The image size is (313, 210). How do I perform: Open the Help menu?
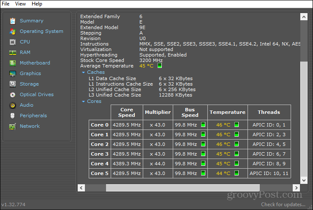pos(37,4)
